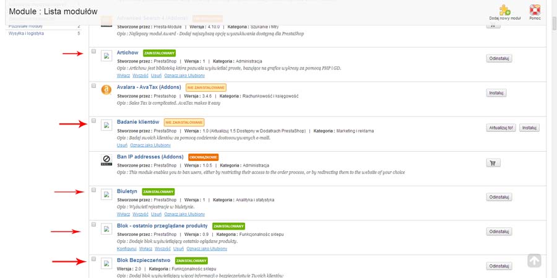Mark Biuletyn as Ulubiony

coord(184,214)
